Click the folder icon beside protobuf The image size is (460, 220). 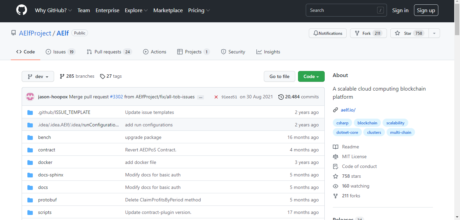(x=30, y=200)
